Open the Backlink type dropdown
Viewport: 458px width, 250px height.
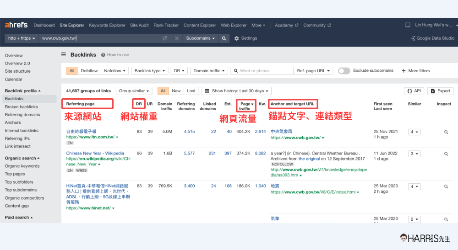(x=150, y=70)
